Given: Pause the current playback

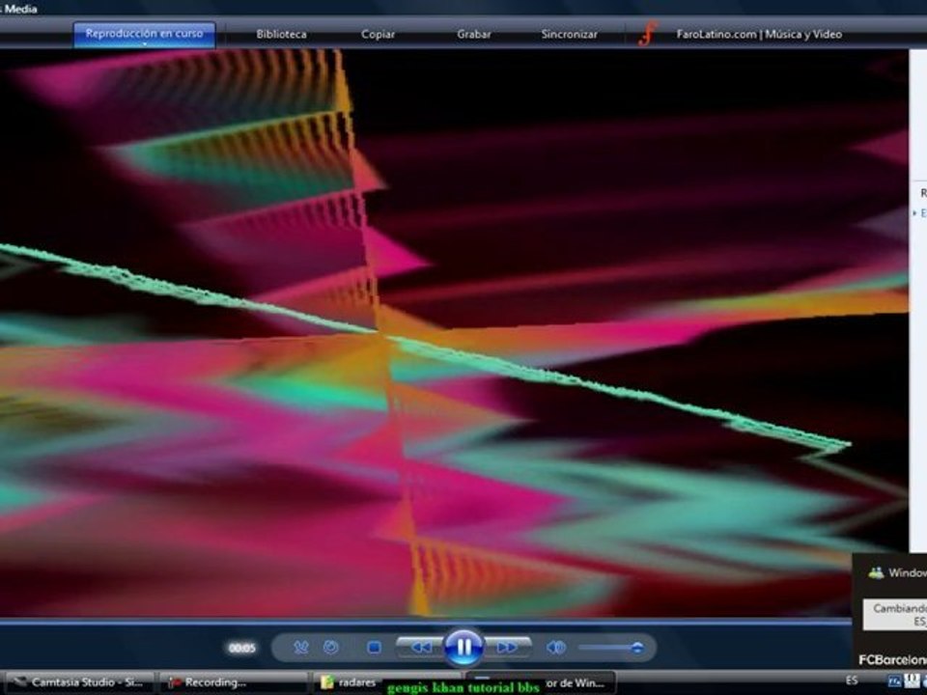Looking at the screenshot, I should [x=464, y=648].
